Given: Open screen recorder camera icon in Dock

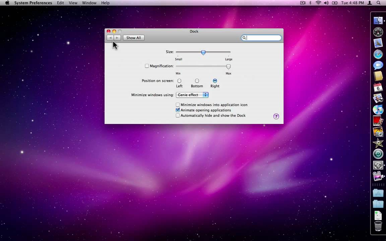Looking at the screenshot, I should [378, 176].
